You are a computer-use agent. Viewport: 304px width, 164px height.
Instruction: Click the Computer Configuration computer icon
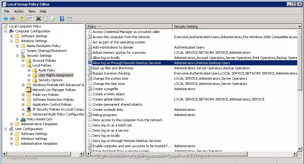coord(11,31)
